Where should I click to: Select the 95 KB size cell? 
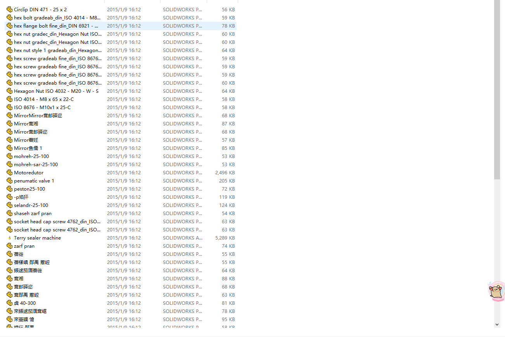228,319
